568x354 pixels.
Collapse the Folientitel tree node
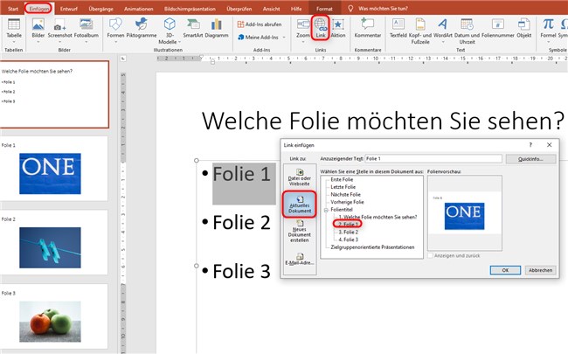[326, 210]
